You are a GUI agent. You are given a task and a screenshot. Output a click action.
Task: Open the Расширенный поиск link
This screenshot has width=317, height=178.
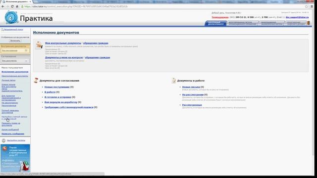[13, 30]
